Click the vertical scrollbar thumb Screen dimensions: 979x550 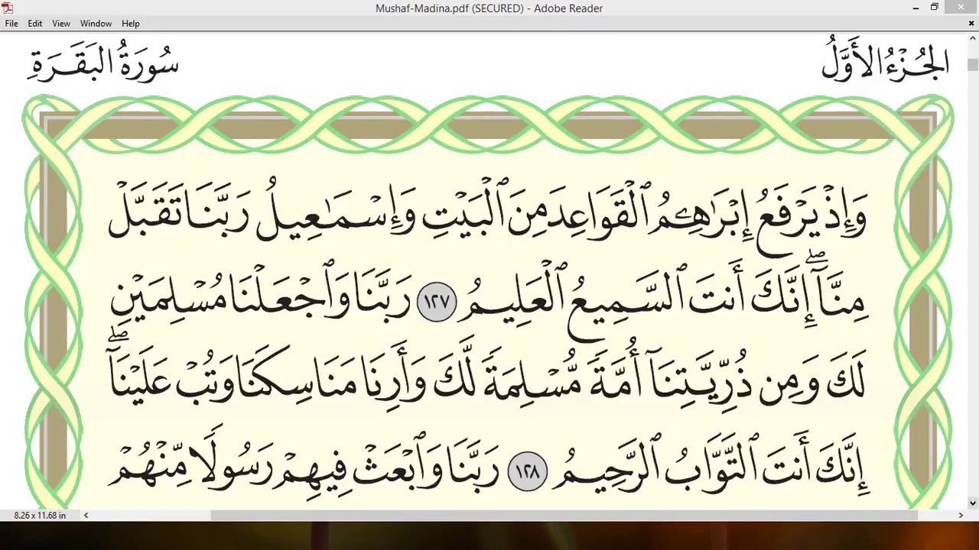972,64
